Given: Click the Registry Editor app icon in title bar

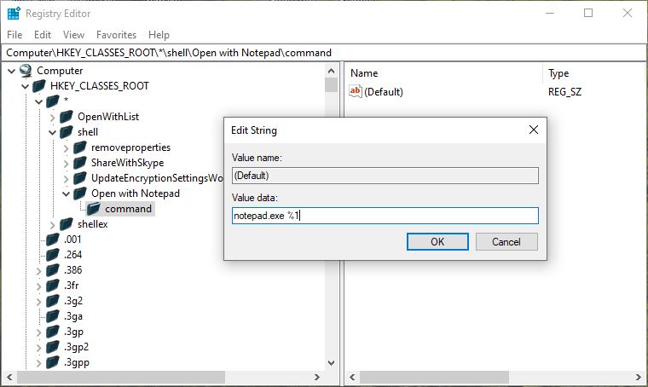Looking at the screenshot, I should [x=14, y=14].
